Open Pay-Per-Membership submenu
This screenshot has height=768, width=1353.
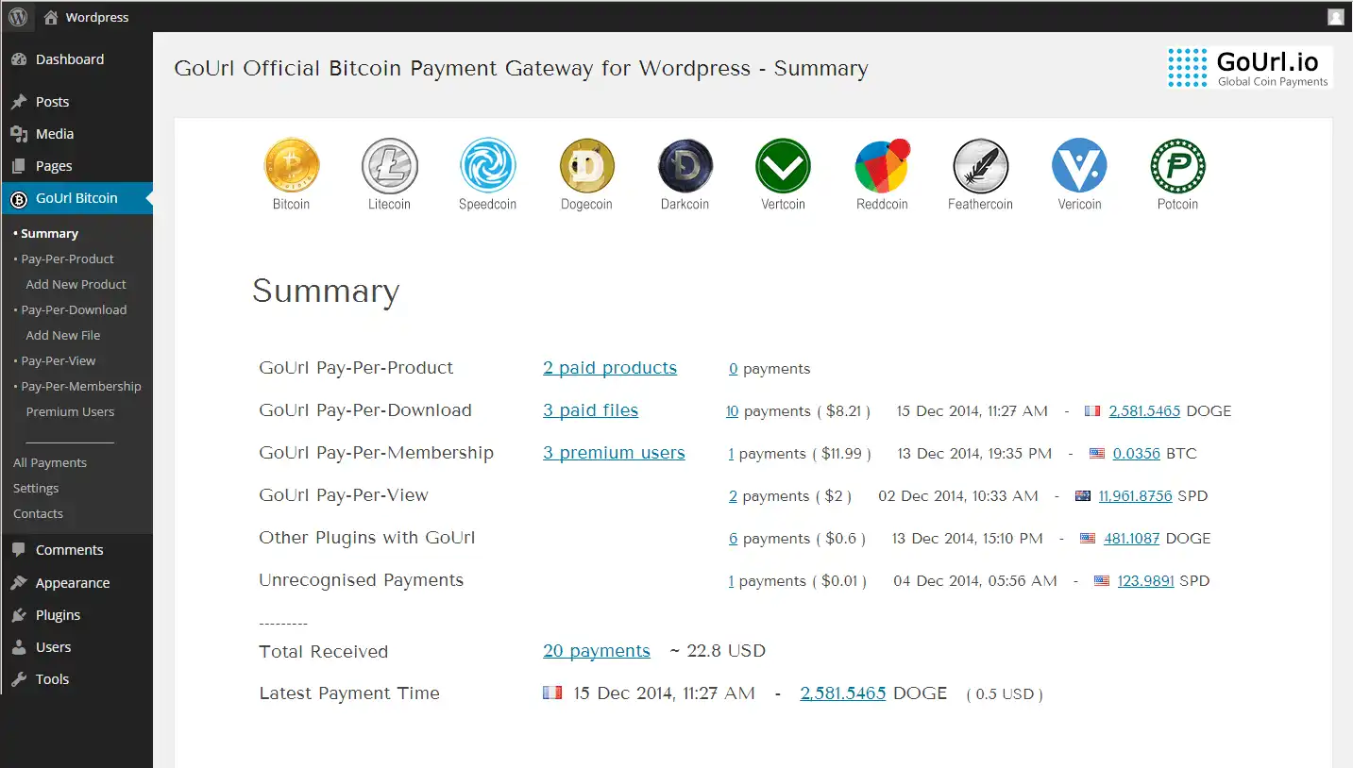(x=81, y=386)
